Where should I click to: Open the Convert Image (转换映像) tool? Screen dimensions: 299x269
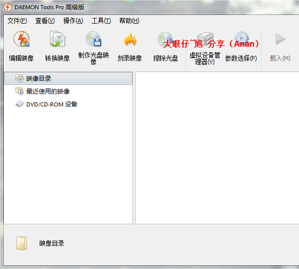pos(57,39)
